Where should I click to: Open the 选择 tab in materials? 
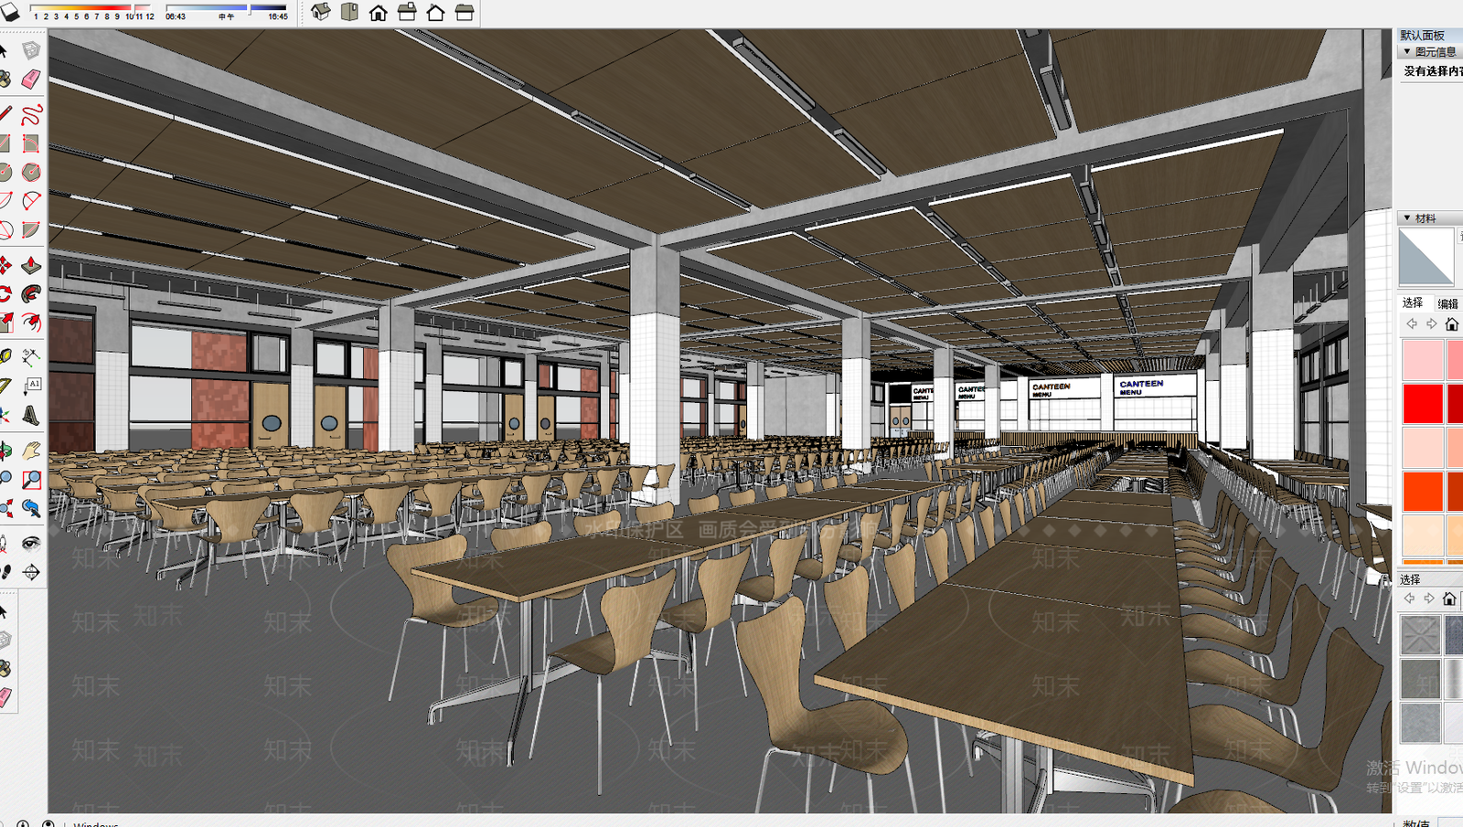click(x=1413, y=302)
